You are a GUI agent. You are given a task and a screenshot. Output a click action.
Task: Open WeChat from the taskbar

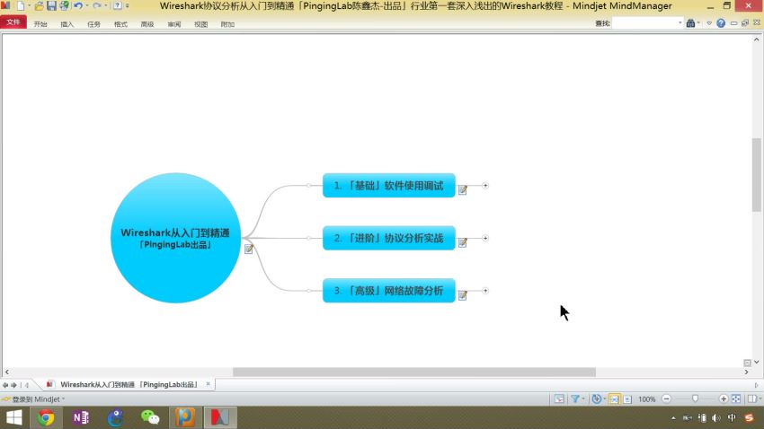[x=149, y=417]
